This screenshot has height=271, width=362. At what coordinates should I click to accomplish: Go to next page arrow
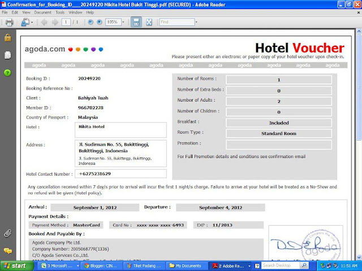[x=55, y=23]
